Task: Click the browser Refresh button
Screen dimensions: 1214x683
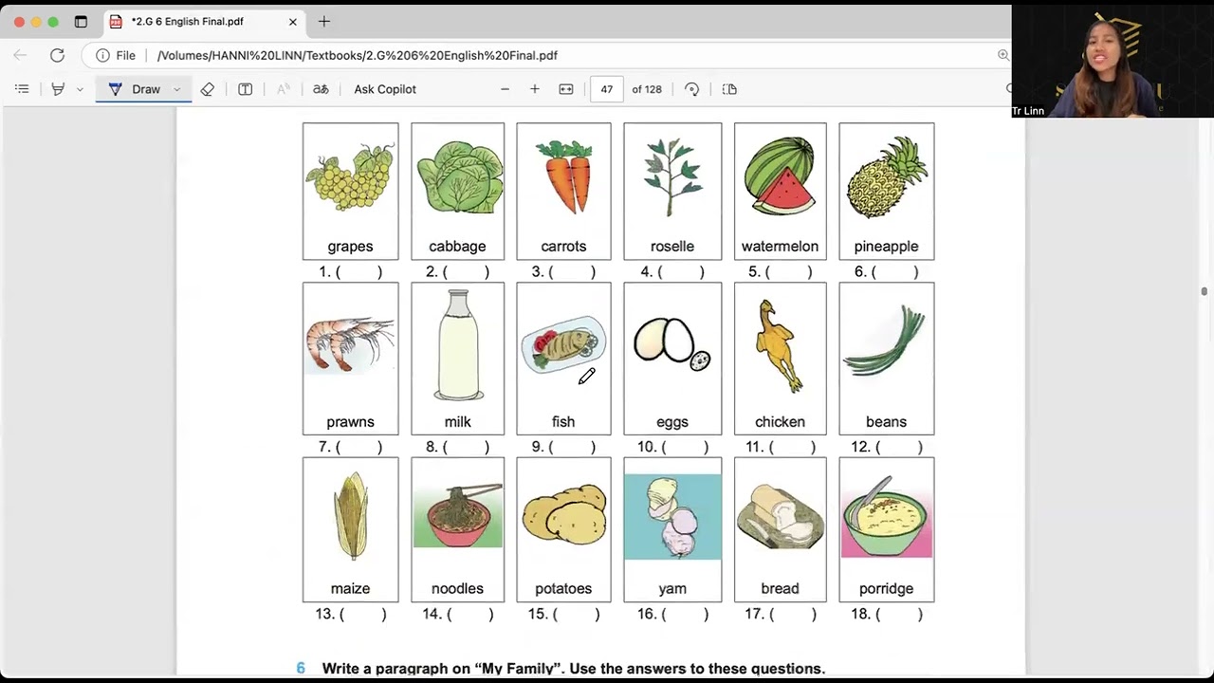Action: [x=57, y=55]
